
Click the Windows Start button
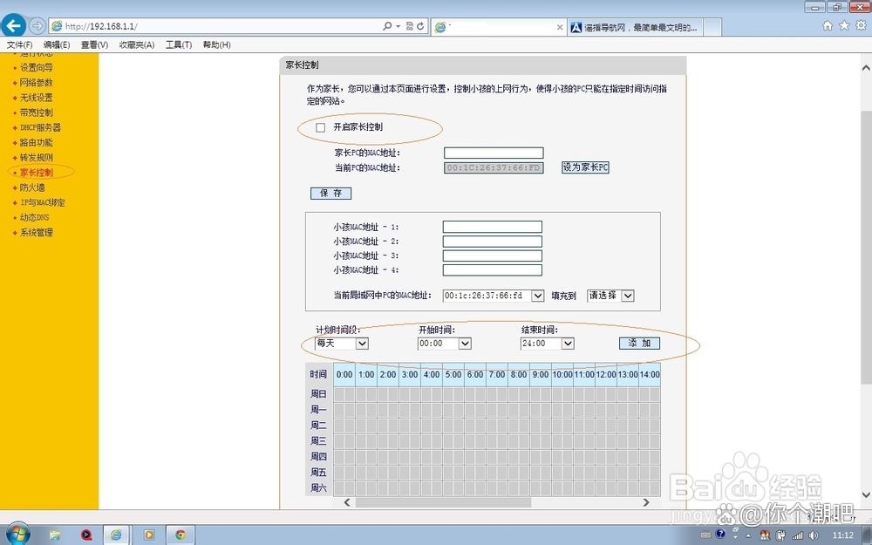tap(17, 534)
